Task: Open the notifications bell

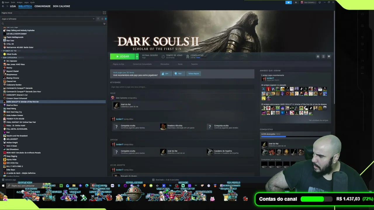Action: (x=296, y=2)
